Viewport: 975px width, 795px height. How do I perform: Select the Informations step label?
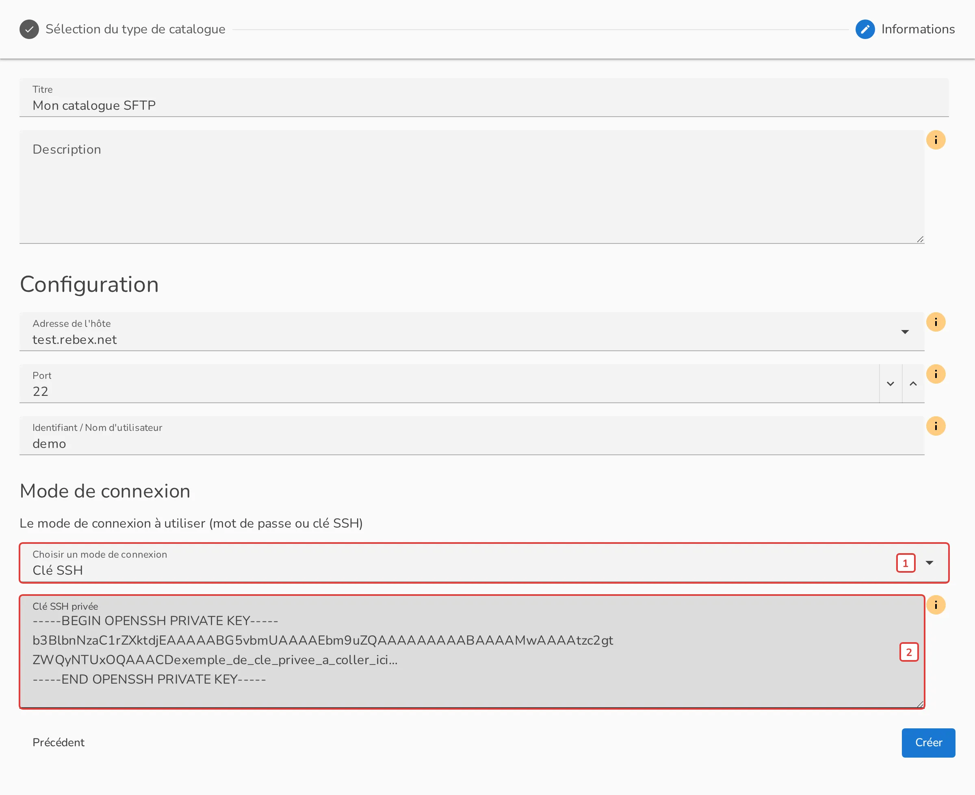pyautogui.click(x=918, y=29)
